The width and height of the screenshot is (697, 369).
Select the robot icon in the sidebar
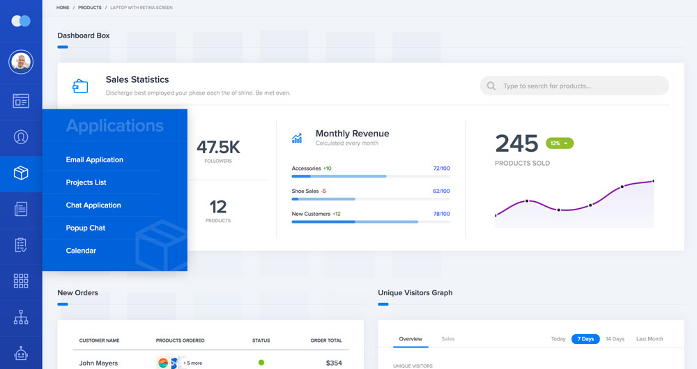tap(21, 354)
